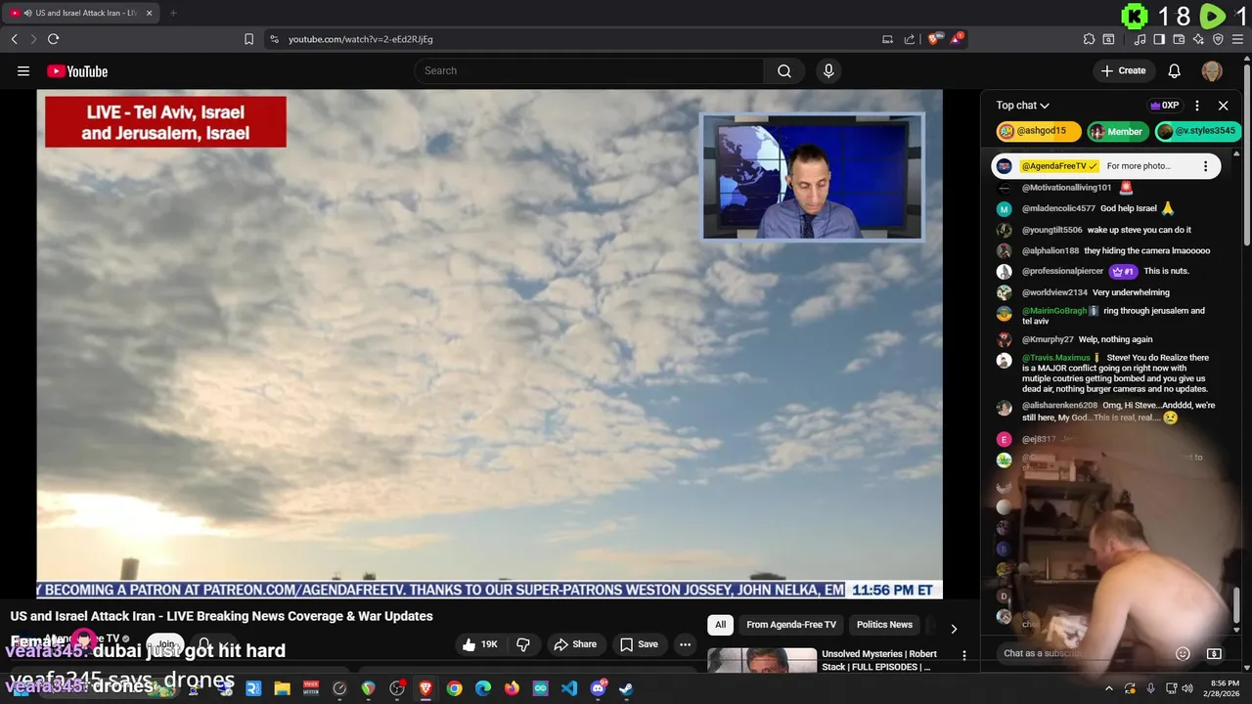Click the YouTube search magnifier button
Viewport: 1252px width, 704px height.
(784, 70)
